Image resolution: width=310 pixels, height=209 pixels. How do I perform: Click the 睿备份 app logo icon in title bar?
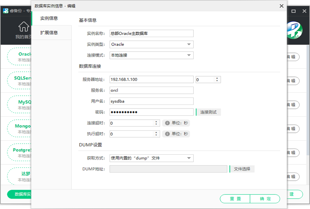[5, 11]
